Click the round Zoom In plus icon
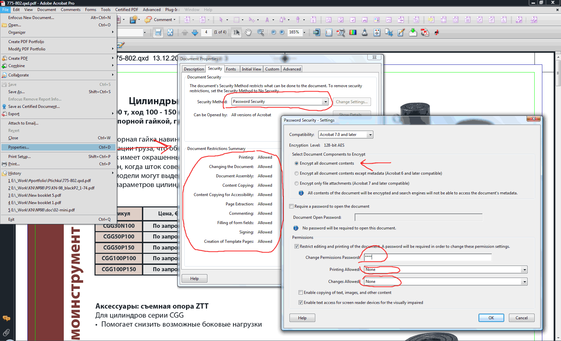Viewport: 561px width, 341px height. pyautogui.click(x=282, y=32)
